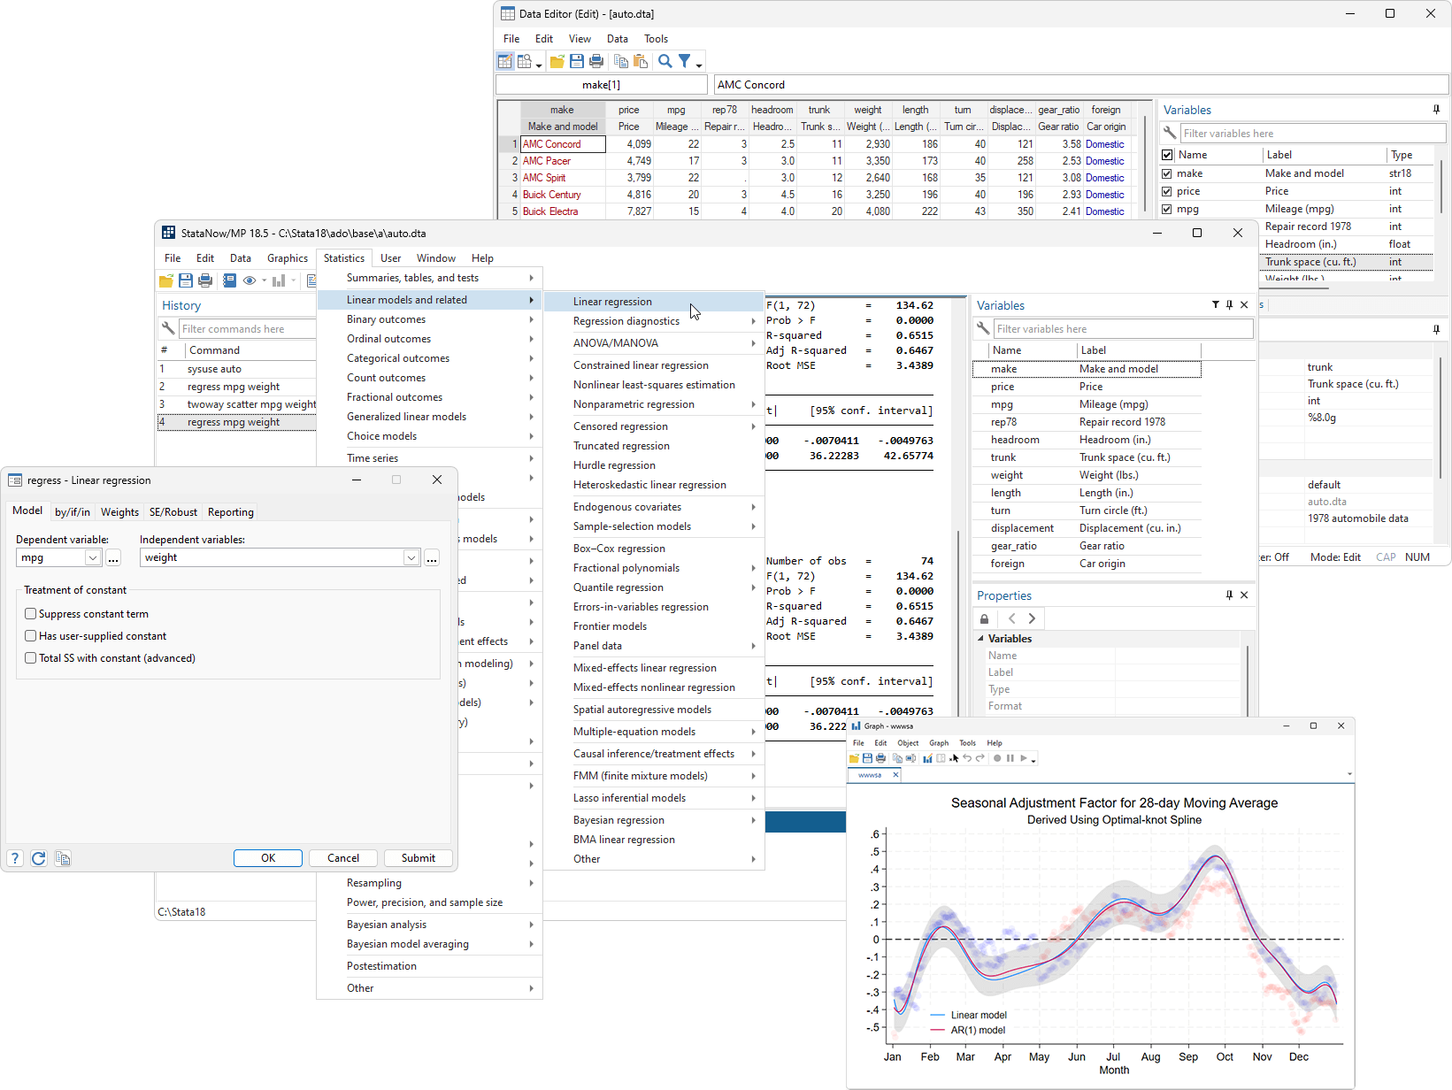Open Tools menu in Data Editor
This screenshot has width=1452, height=1090.
656,39
